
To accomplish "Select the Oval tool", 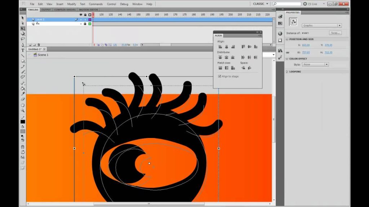I will tap(23, 61).
